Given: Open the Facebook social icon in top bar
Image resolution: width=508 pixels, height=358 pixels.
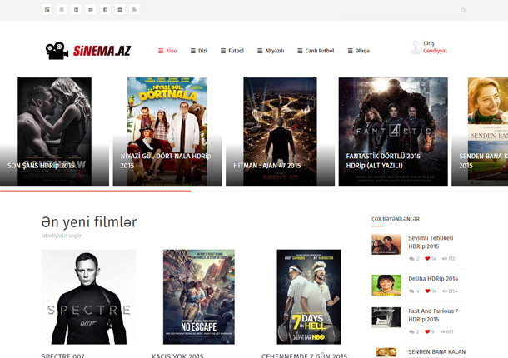Looking at the screenshot, I should pos(106,10).
